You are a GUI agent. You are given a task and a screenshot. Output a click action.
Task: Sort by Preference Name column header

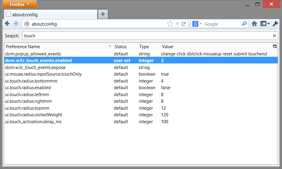(57, 47)
